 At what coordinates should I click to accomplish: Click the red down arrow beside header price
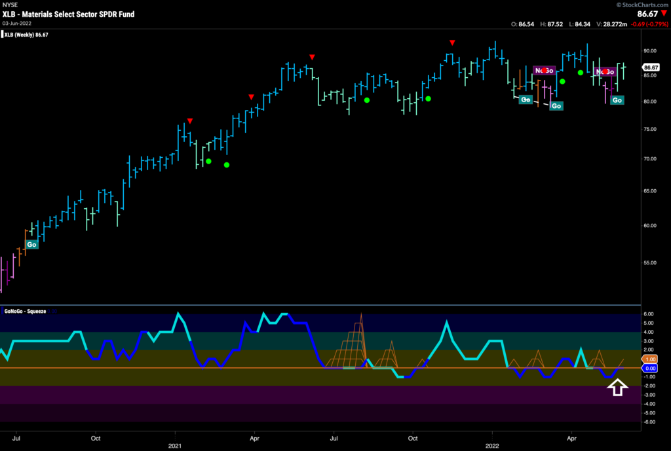(x=664, y=14)
